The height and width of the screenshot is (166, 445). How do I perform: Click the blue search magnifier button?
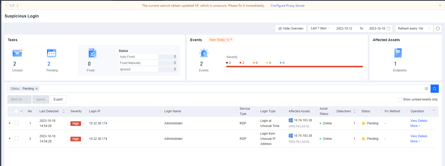435,89
